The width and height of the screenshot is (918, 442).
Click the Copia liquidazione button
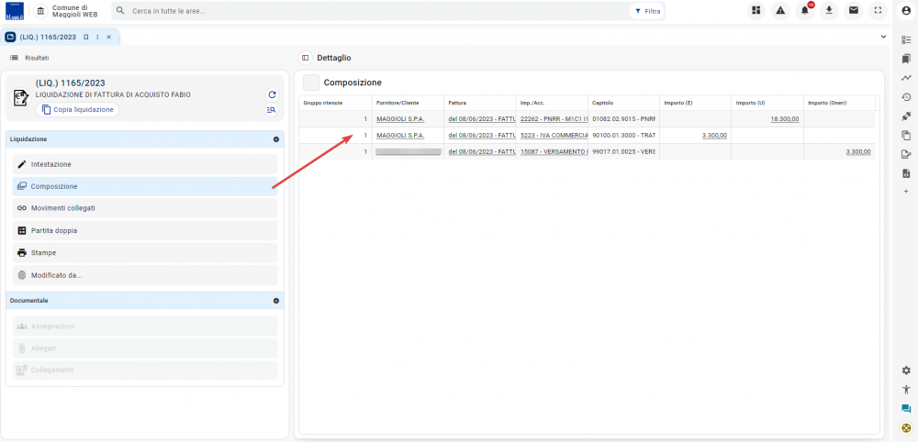pos(77,110)
